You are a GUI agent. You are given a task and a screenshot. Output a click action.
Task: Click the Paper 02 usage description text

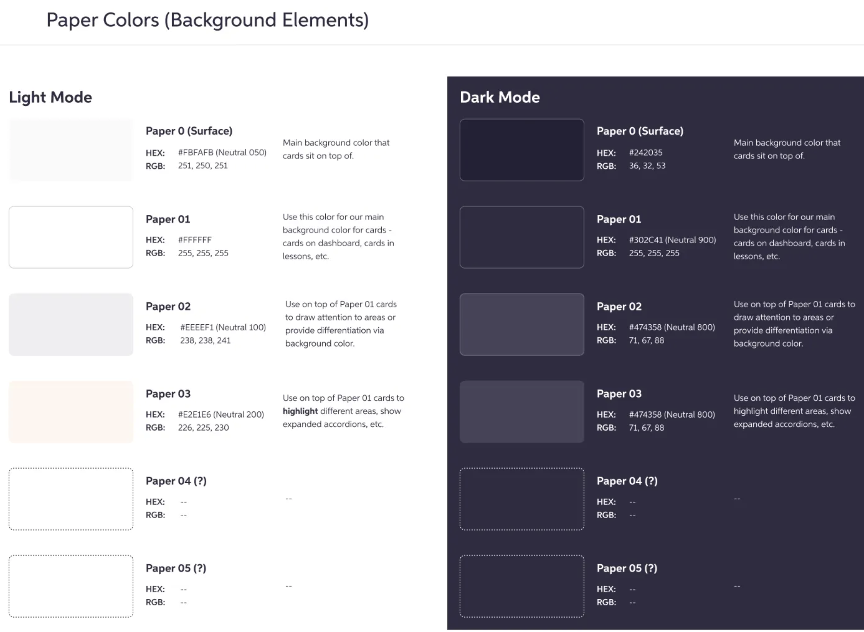341,323
